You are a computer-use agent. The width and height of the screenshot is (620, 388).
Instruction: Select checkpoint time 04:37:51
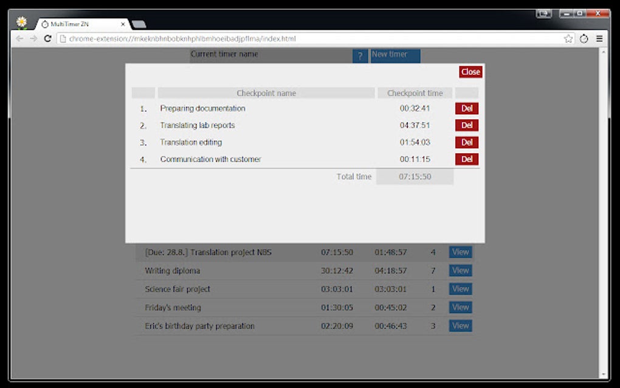click(415, 125)
